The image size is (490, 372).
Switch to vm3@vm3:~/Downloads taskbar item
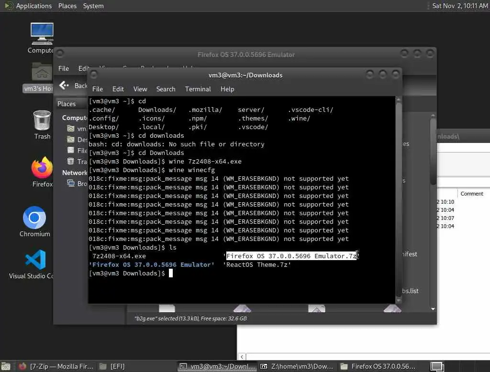click(x=218, y=366)
